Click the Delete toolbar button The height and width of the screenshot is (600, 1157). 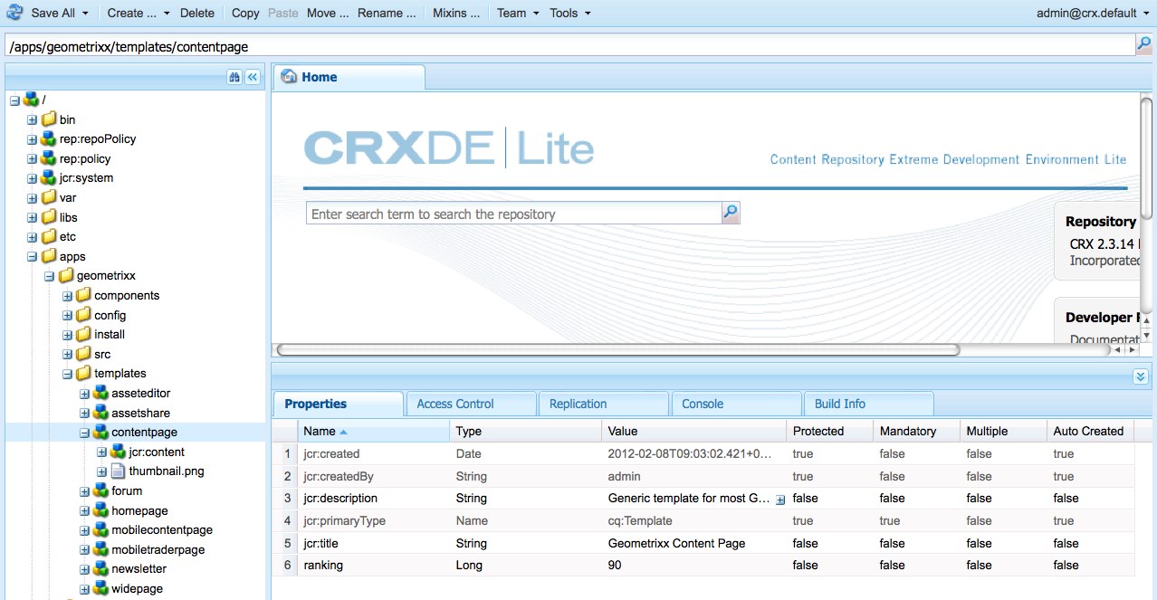tap(197, 13)
